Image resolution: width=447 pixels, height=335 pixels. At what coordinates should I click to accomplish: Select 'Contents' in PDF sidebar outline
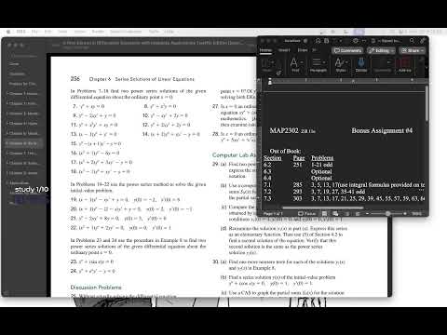(17, 74)
